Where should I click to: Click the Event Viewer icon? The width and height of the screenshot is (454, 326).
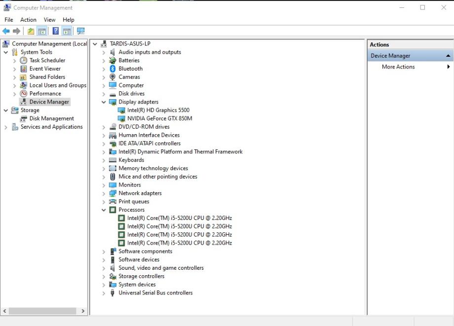pos(24,69)
